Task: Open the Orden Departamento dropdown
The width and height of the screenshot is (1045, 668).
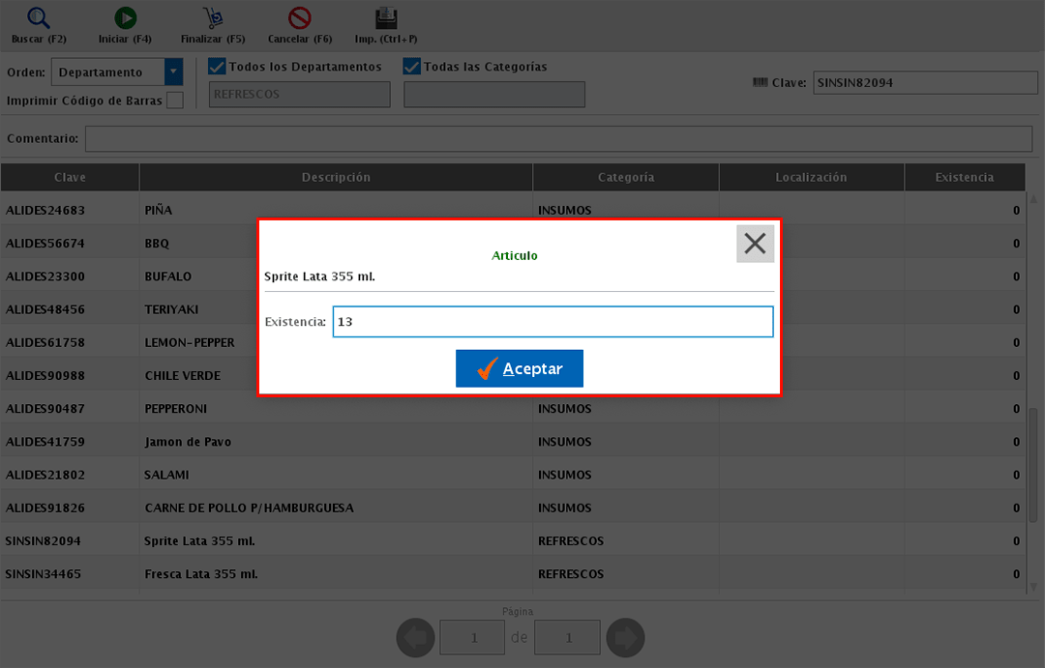Action: (173, 73)
